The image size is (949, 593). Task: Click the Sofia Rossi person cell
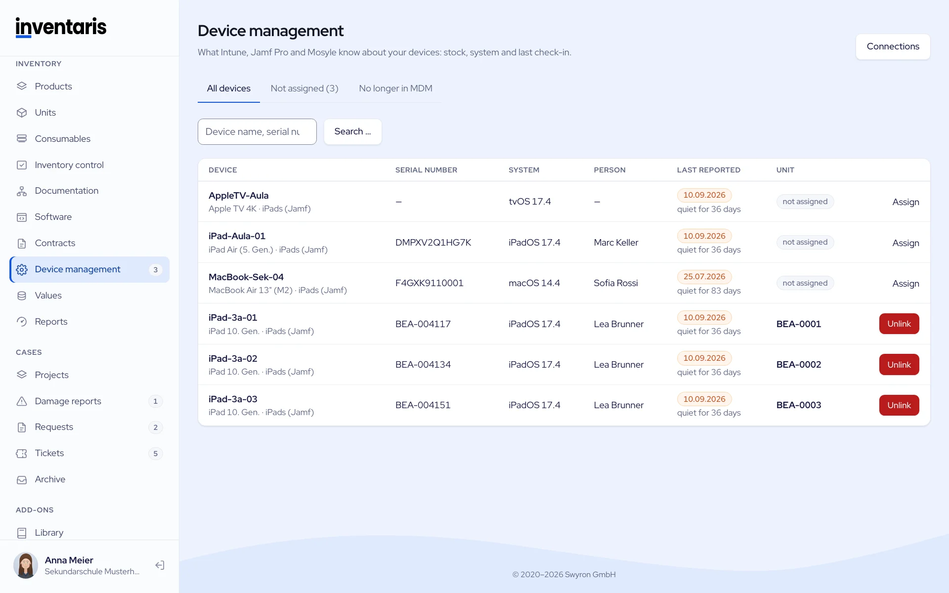615,283
